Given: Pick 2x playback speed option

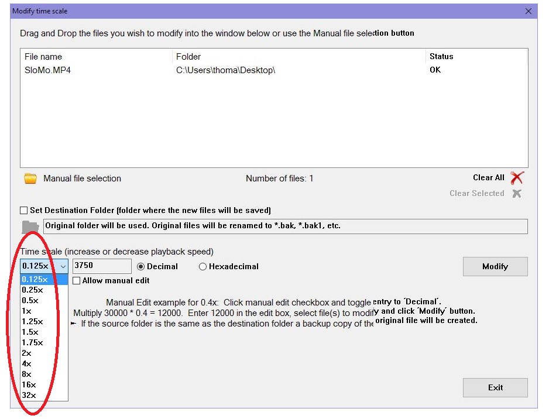Looking at the screenshot, I should click(x=27, y=353).
